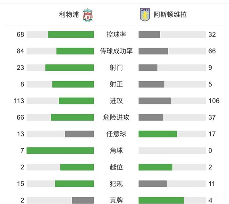The width and height of the screenshot is (229, 204).
Task: Select the 利物浦 team name
Action: [68, 15]
